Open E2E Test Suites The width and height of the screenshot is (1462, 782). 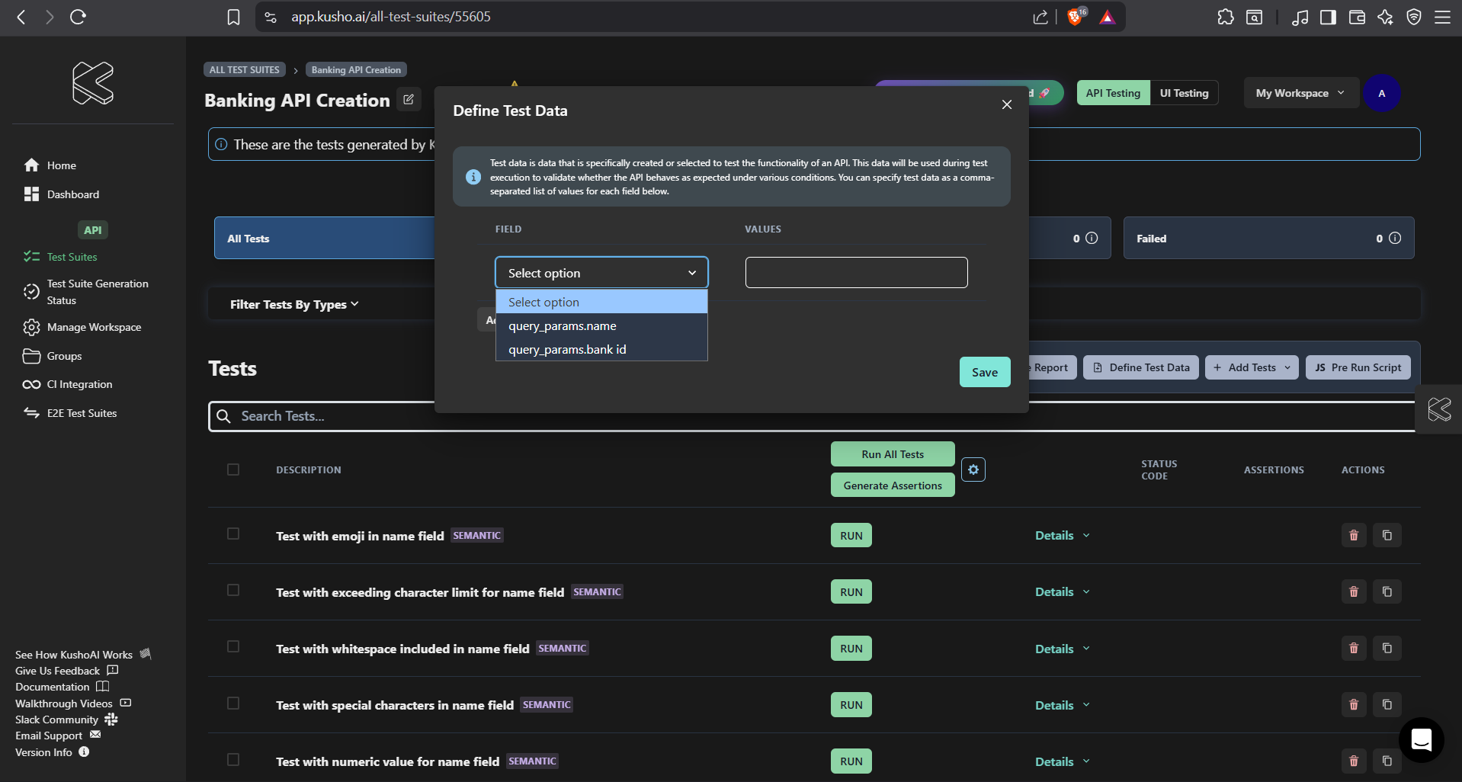[x=70, y=413]
